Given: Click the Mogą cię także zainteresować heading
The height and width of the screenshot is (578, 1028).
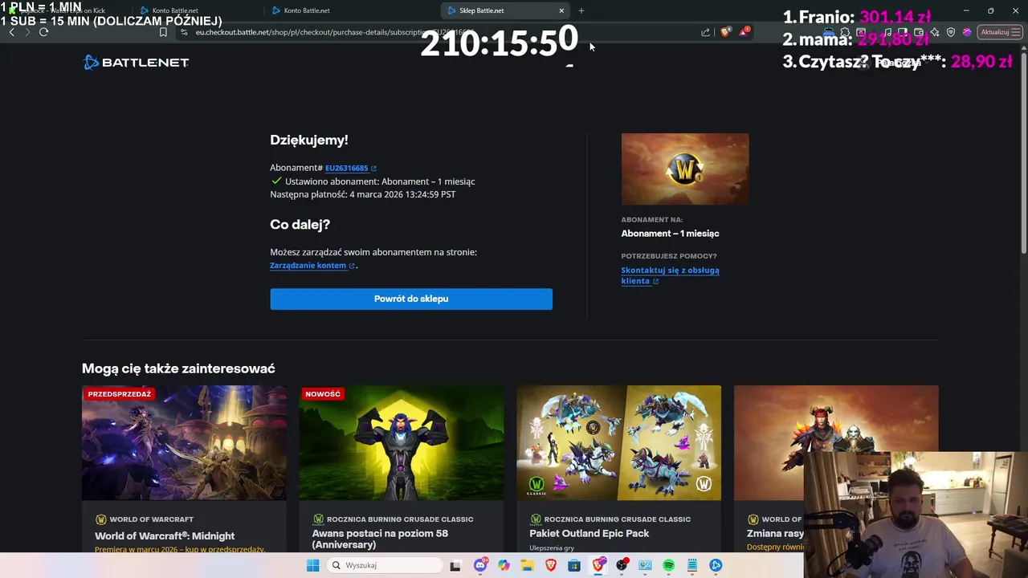Looking at the screenshot, I should 178,368.
